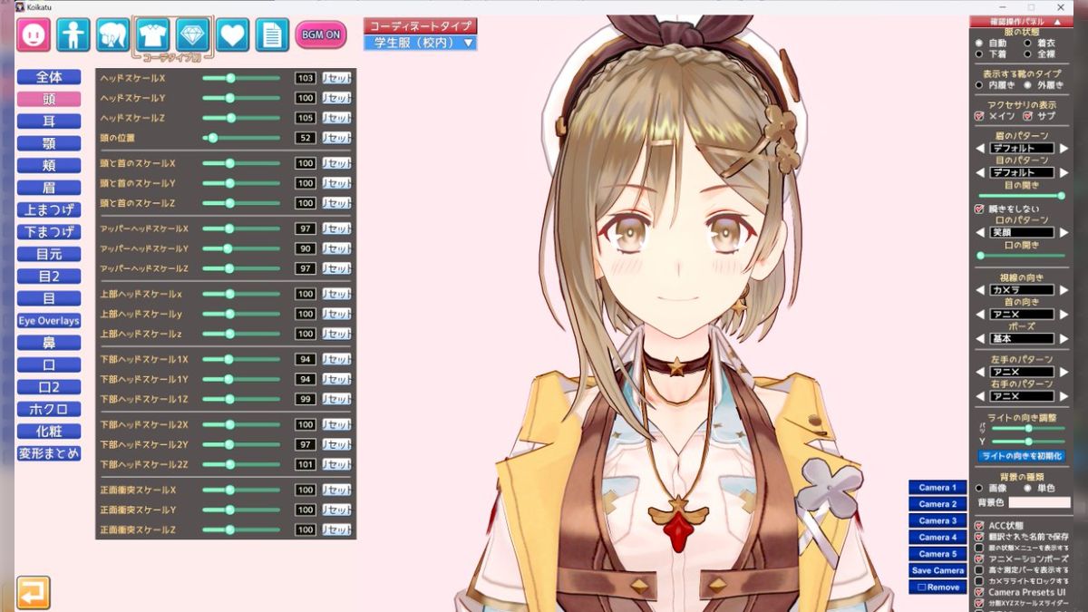Image resolution: width=1088 pixels, height=612 pixels.
Task: Toggle メイン accessory display checkbox
Action: click(x=979, y=116)
